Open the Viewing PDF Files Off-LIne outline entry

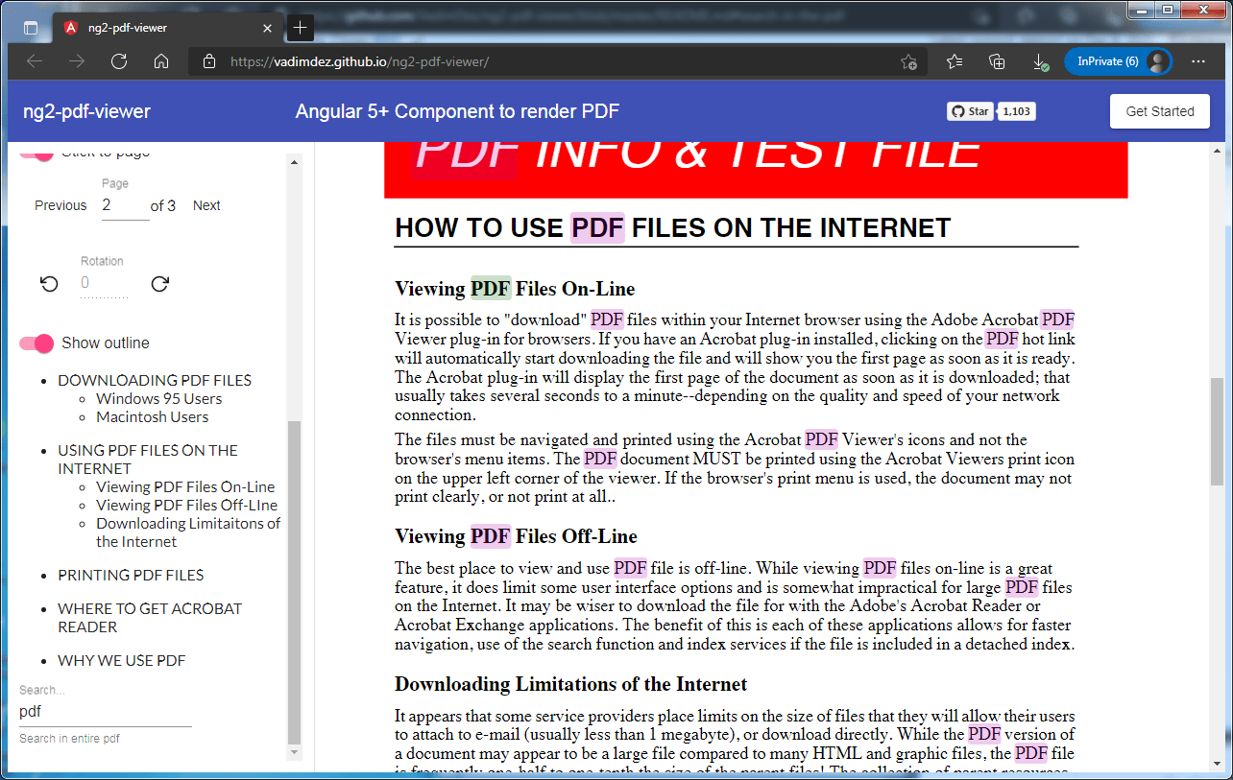pyautogui.click(x=185, y=504)
